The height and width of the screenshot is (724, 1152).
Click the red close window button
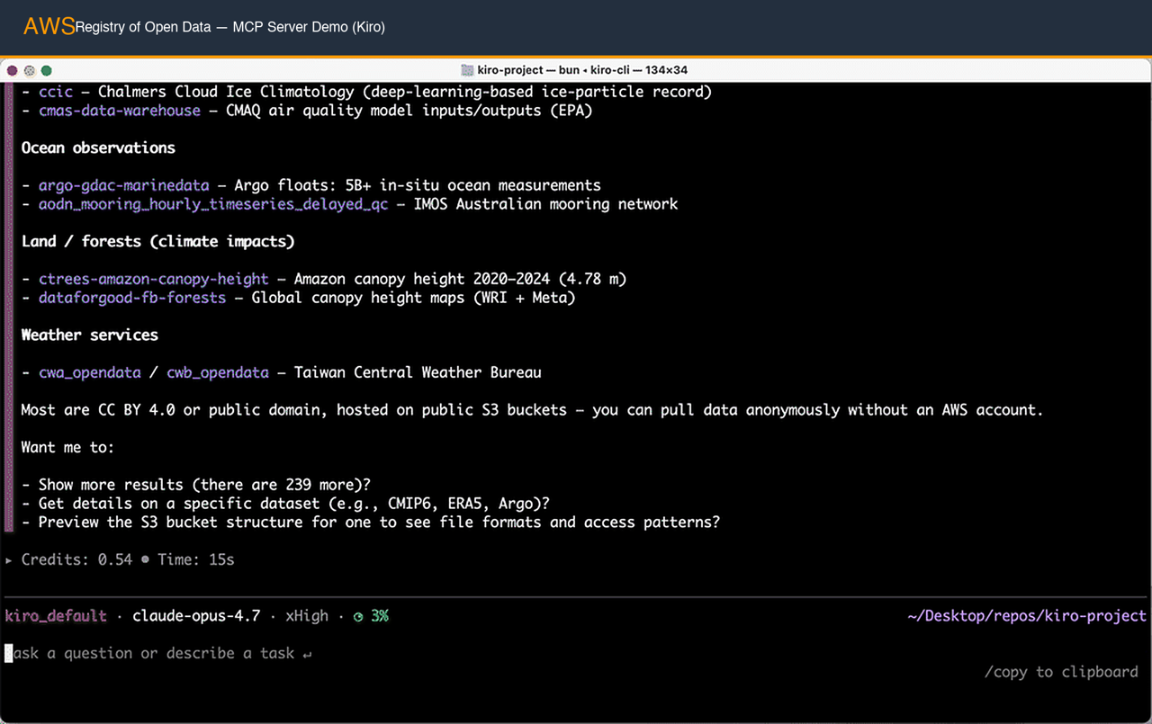(11, 70)
